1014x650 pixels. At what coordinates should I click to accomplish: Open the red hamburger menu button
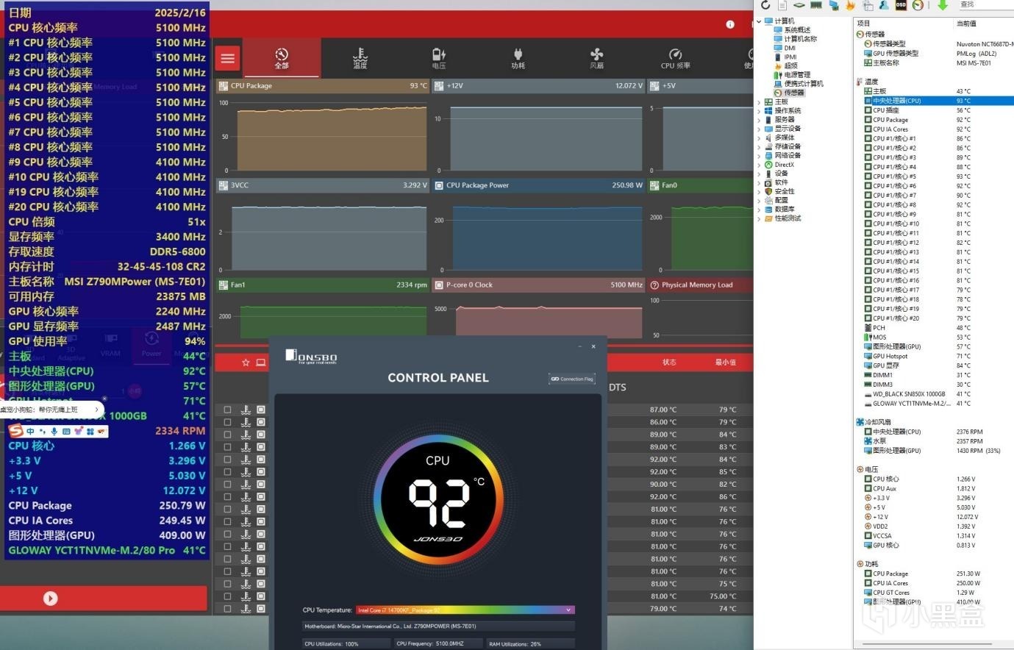(x=227, y=58)
